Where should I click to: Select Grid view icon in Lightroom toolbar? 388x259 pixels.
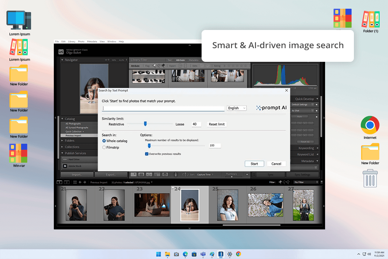click(133, 174)
